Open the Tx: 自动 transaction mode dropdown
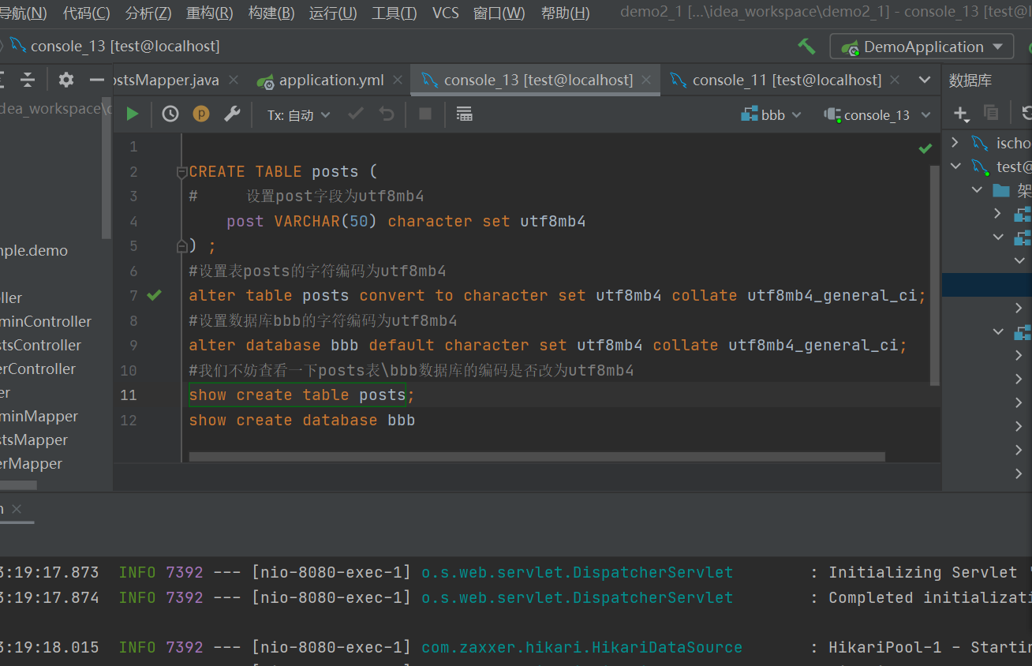Screen dimensions: 1032x666 (x=297, y=114)
